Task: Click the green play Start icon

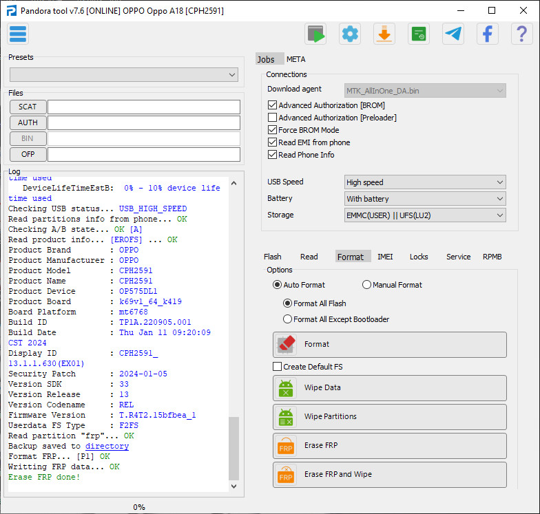Action: pyautogui.click(x=315, y=34)
